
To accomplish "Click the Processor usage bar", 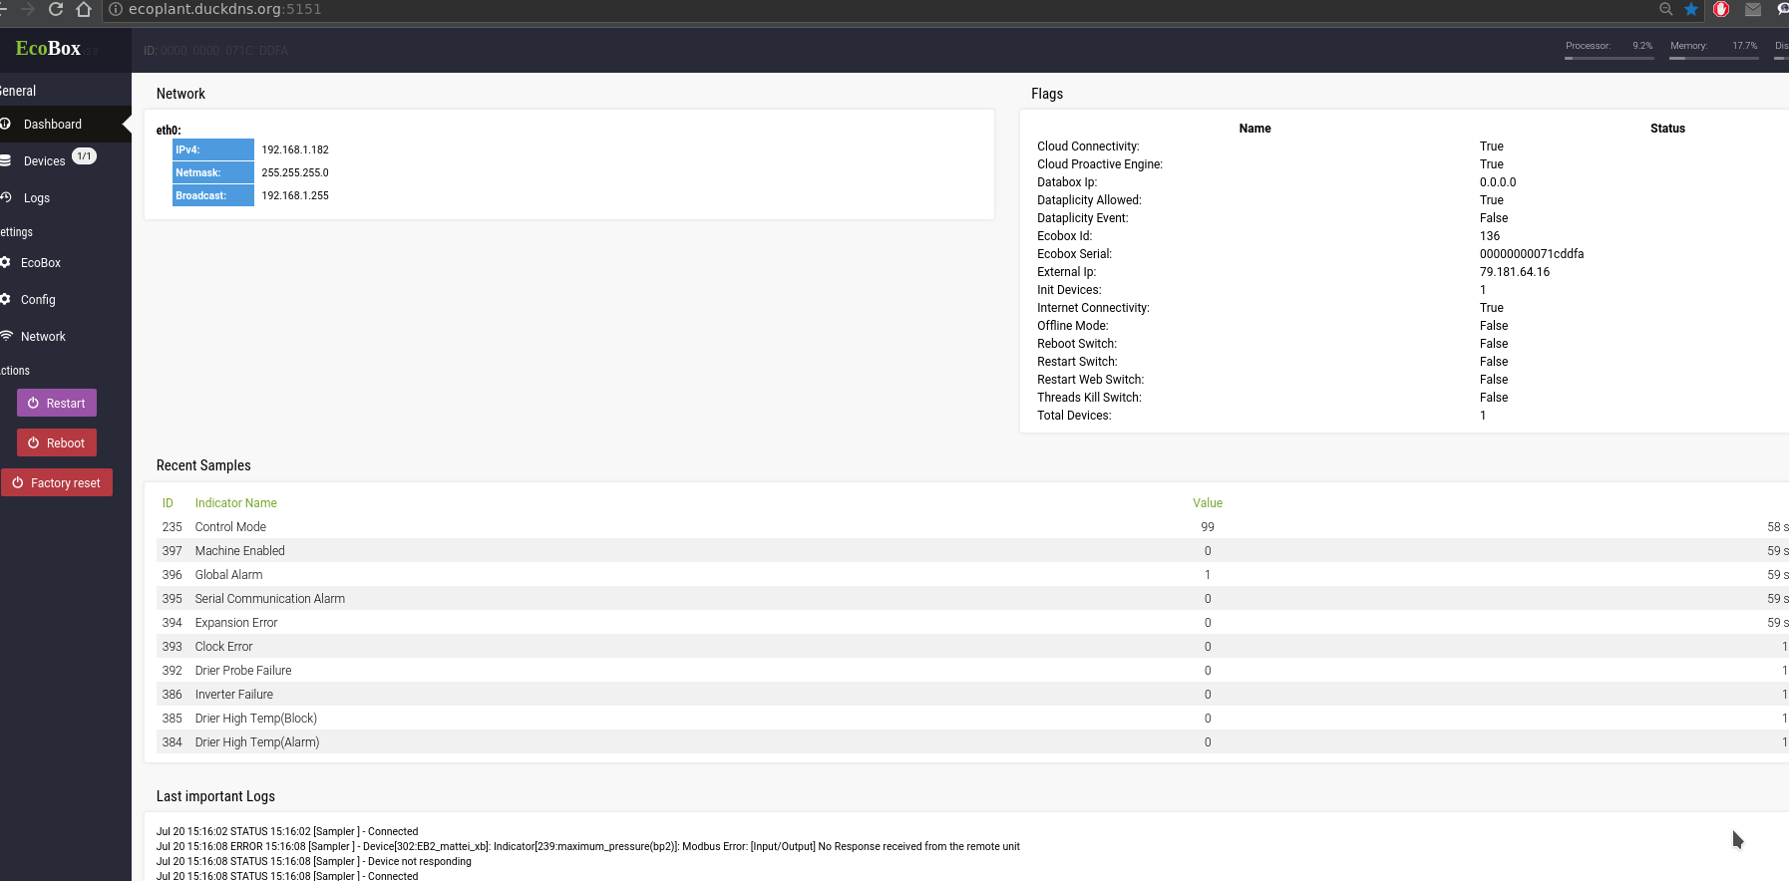I will click(1609, 58).
